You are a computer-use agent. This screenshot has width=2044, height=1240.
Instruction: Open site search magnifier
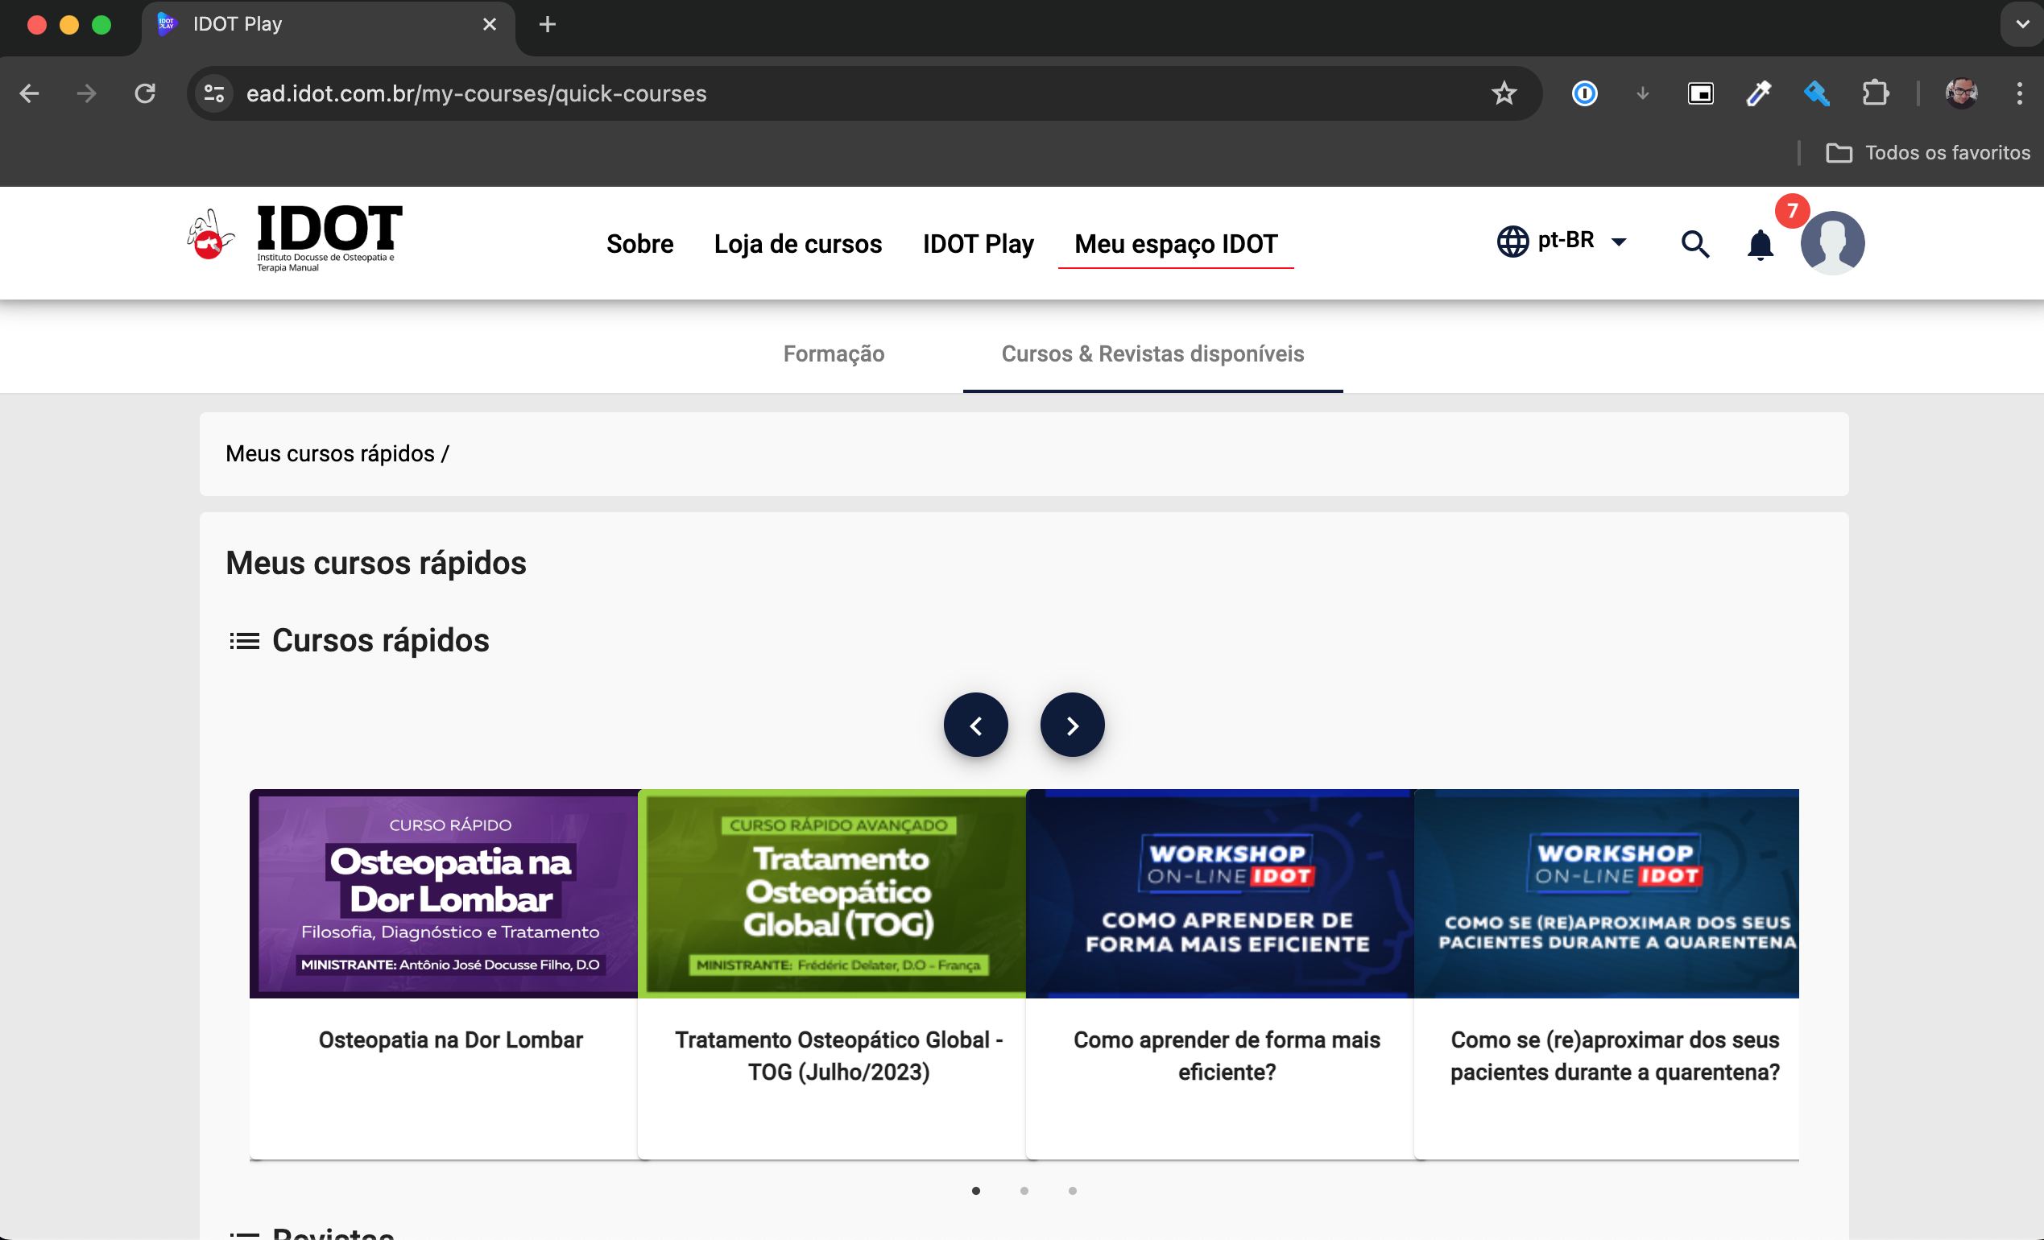point(1694,243)
